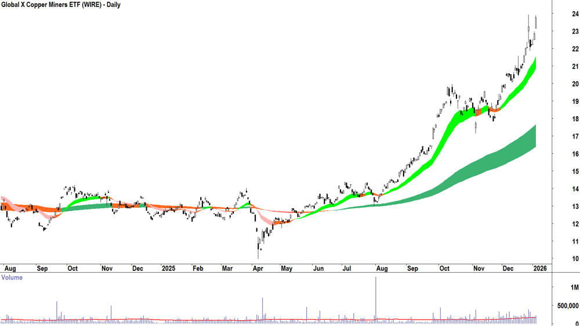Select the Feb date axis label
This screenshot has height=326, width=580.
[x=198, y=269]
